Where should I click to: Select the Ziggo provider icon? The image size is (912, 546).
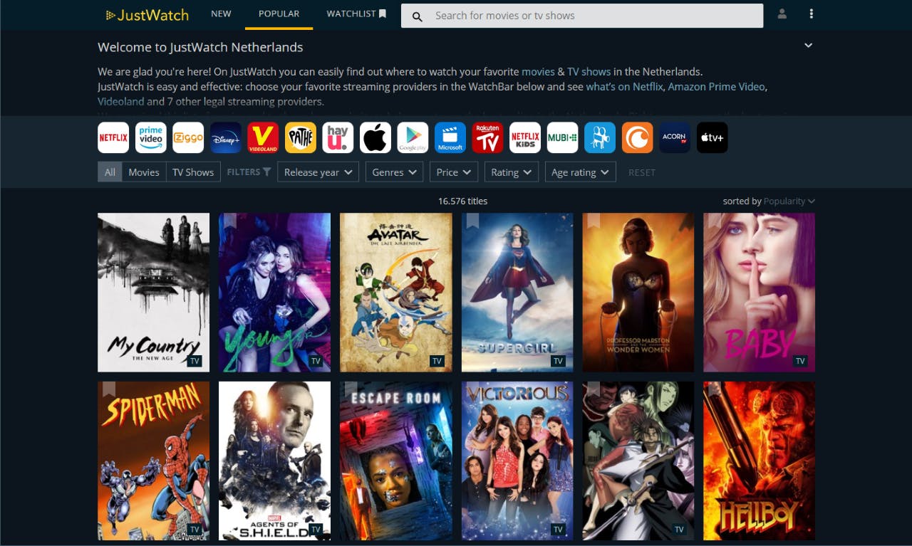pyautogui.click(x=188, y=137)
